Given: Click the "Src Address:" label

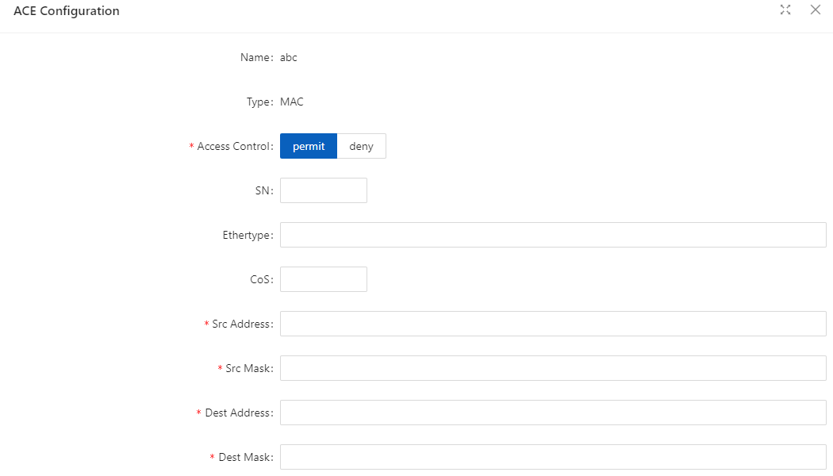Looking at the screenshot, I should [243, 324].
